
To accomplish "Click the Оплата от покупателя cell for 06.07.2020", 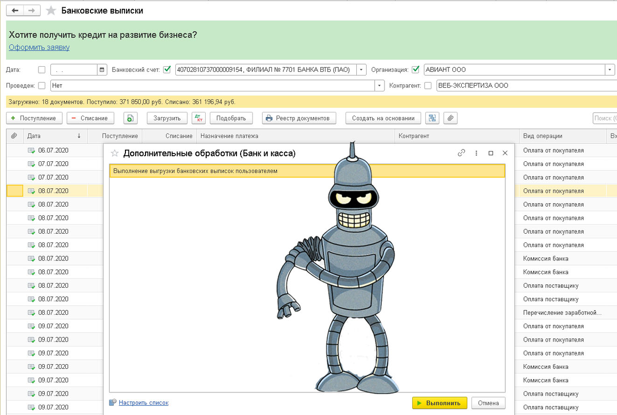I will click(562, 150).
